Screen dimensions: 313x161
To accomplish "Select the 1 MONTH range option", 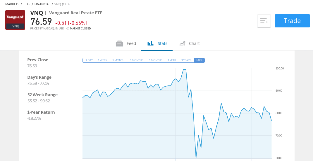I will 118,60.
